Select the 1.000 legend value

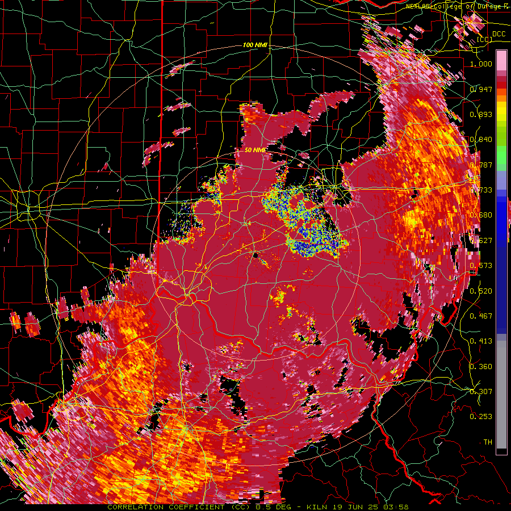(x=481, y=64)
